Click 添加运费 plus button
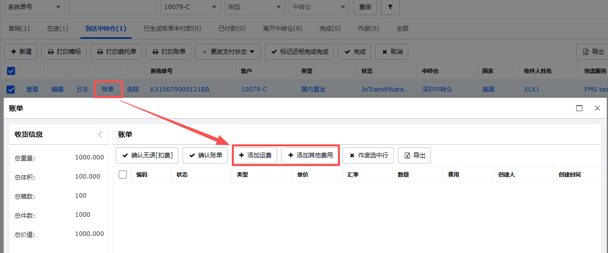The height and width of the screenshot is (253, 608). click(254, 155)
